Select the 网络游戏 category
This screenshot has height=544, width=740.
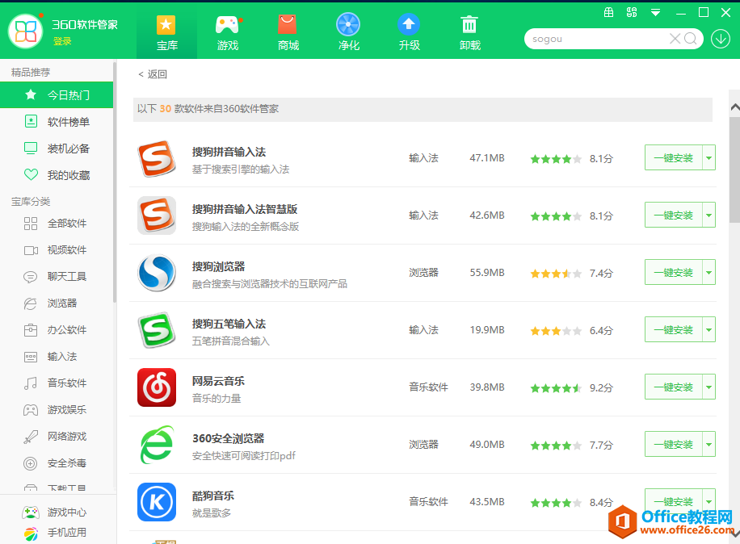57,437
